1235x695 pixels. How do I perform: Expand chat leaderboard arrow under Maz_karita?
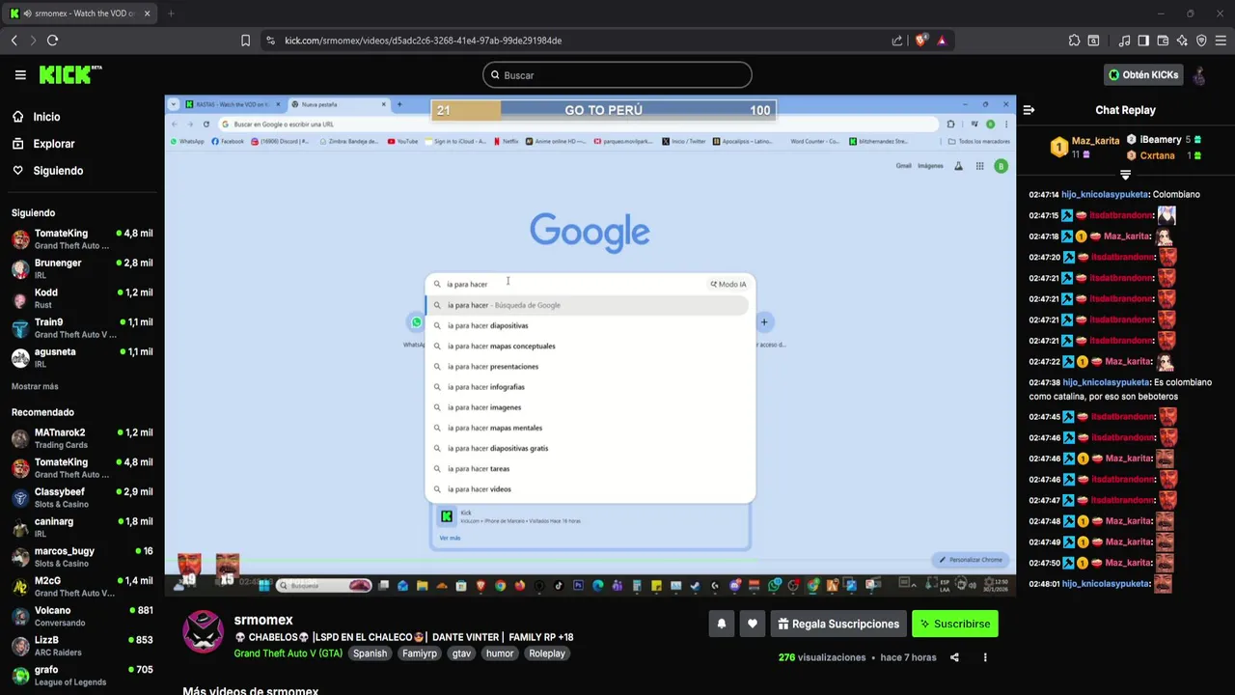pyautogui.click(x=1125, y=175)
